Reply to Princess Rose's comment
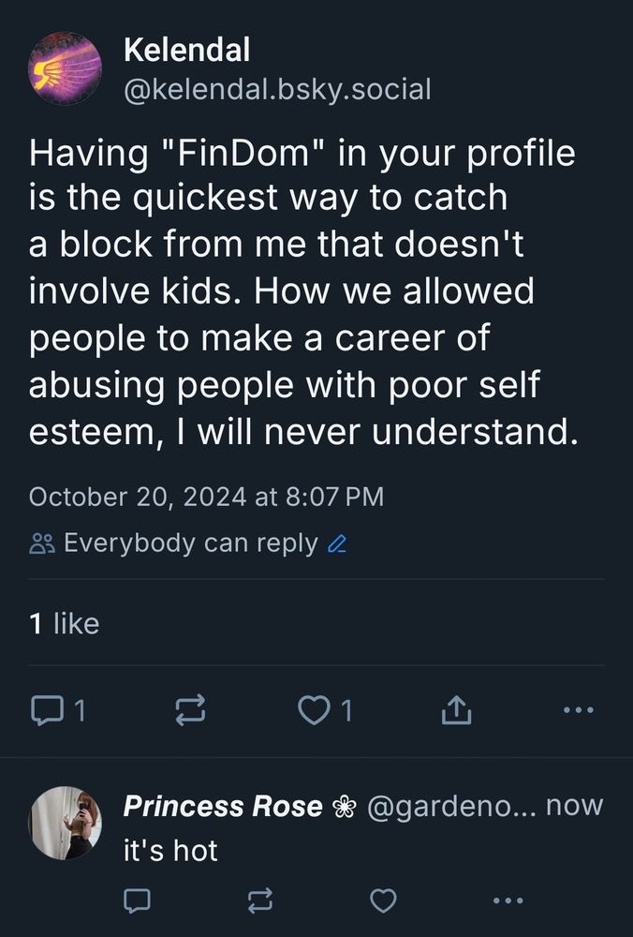 [137, 900]
